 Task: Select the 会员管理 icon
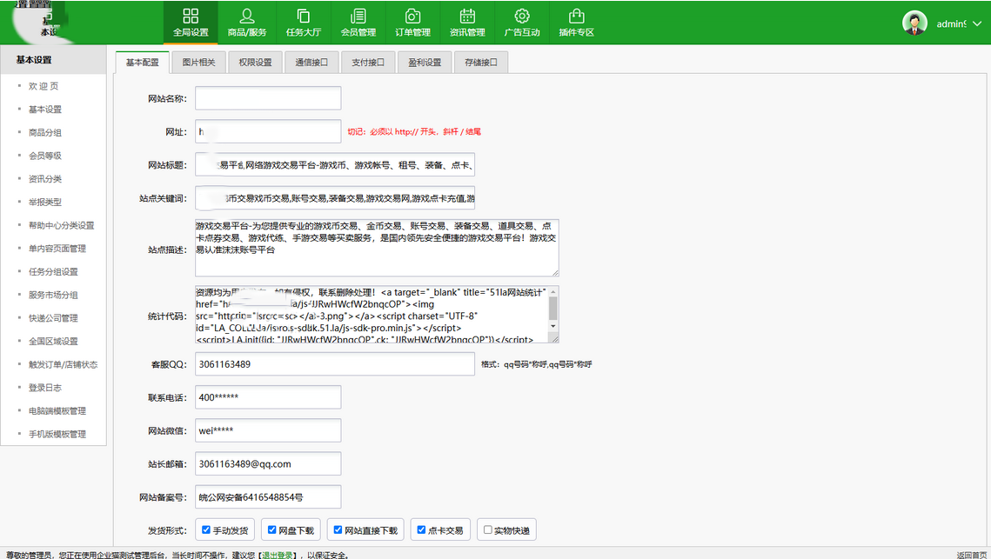coord(358,23)
